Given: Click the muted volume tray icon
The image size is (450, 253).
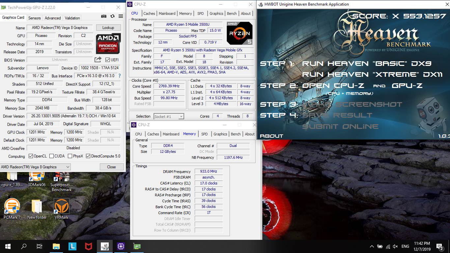Looking at the screenshot, I should point(396,246).
